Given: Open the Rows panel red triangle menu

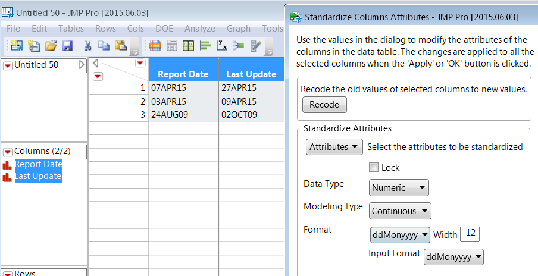Looking at the screenshot, I should (8, 274).
